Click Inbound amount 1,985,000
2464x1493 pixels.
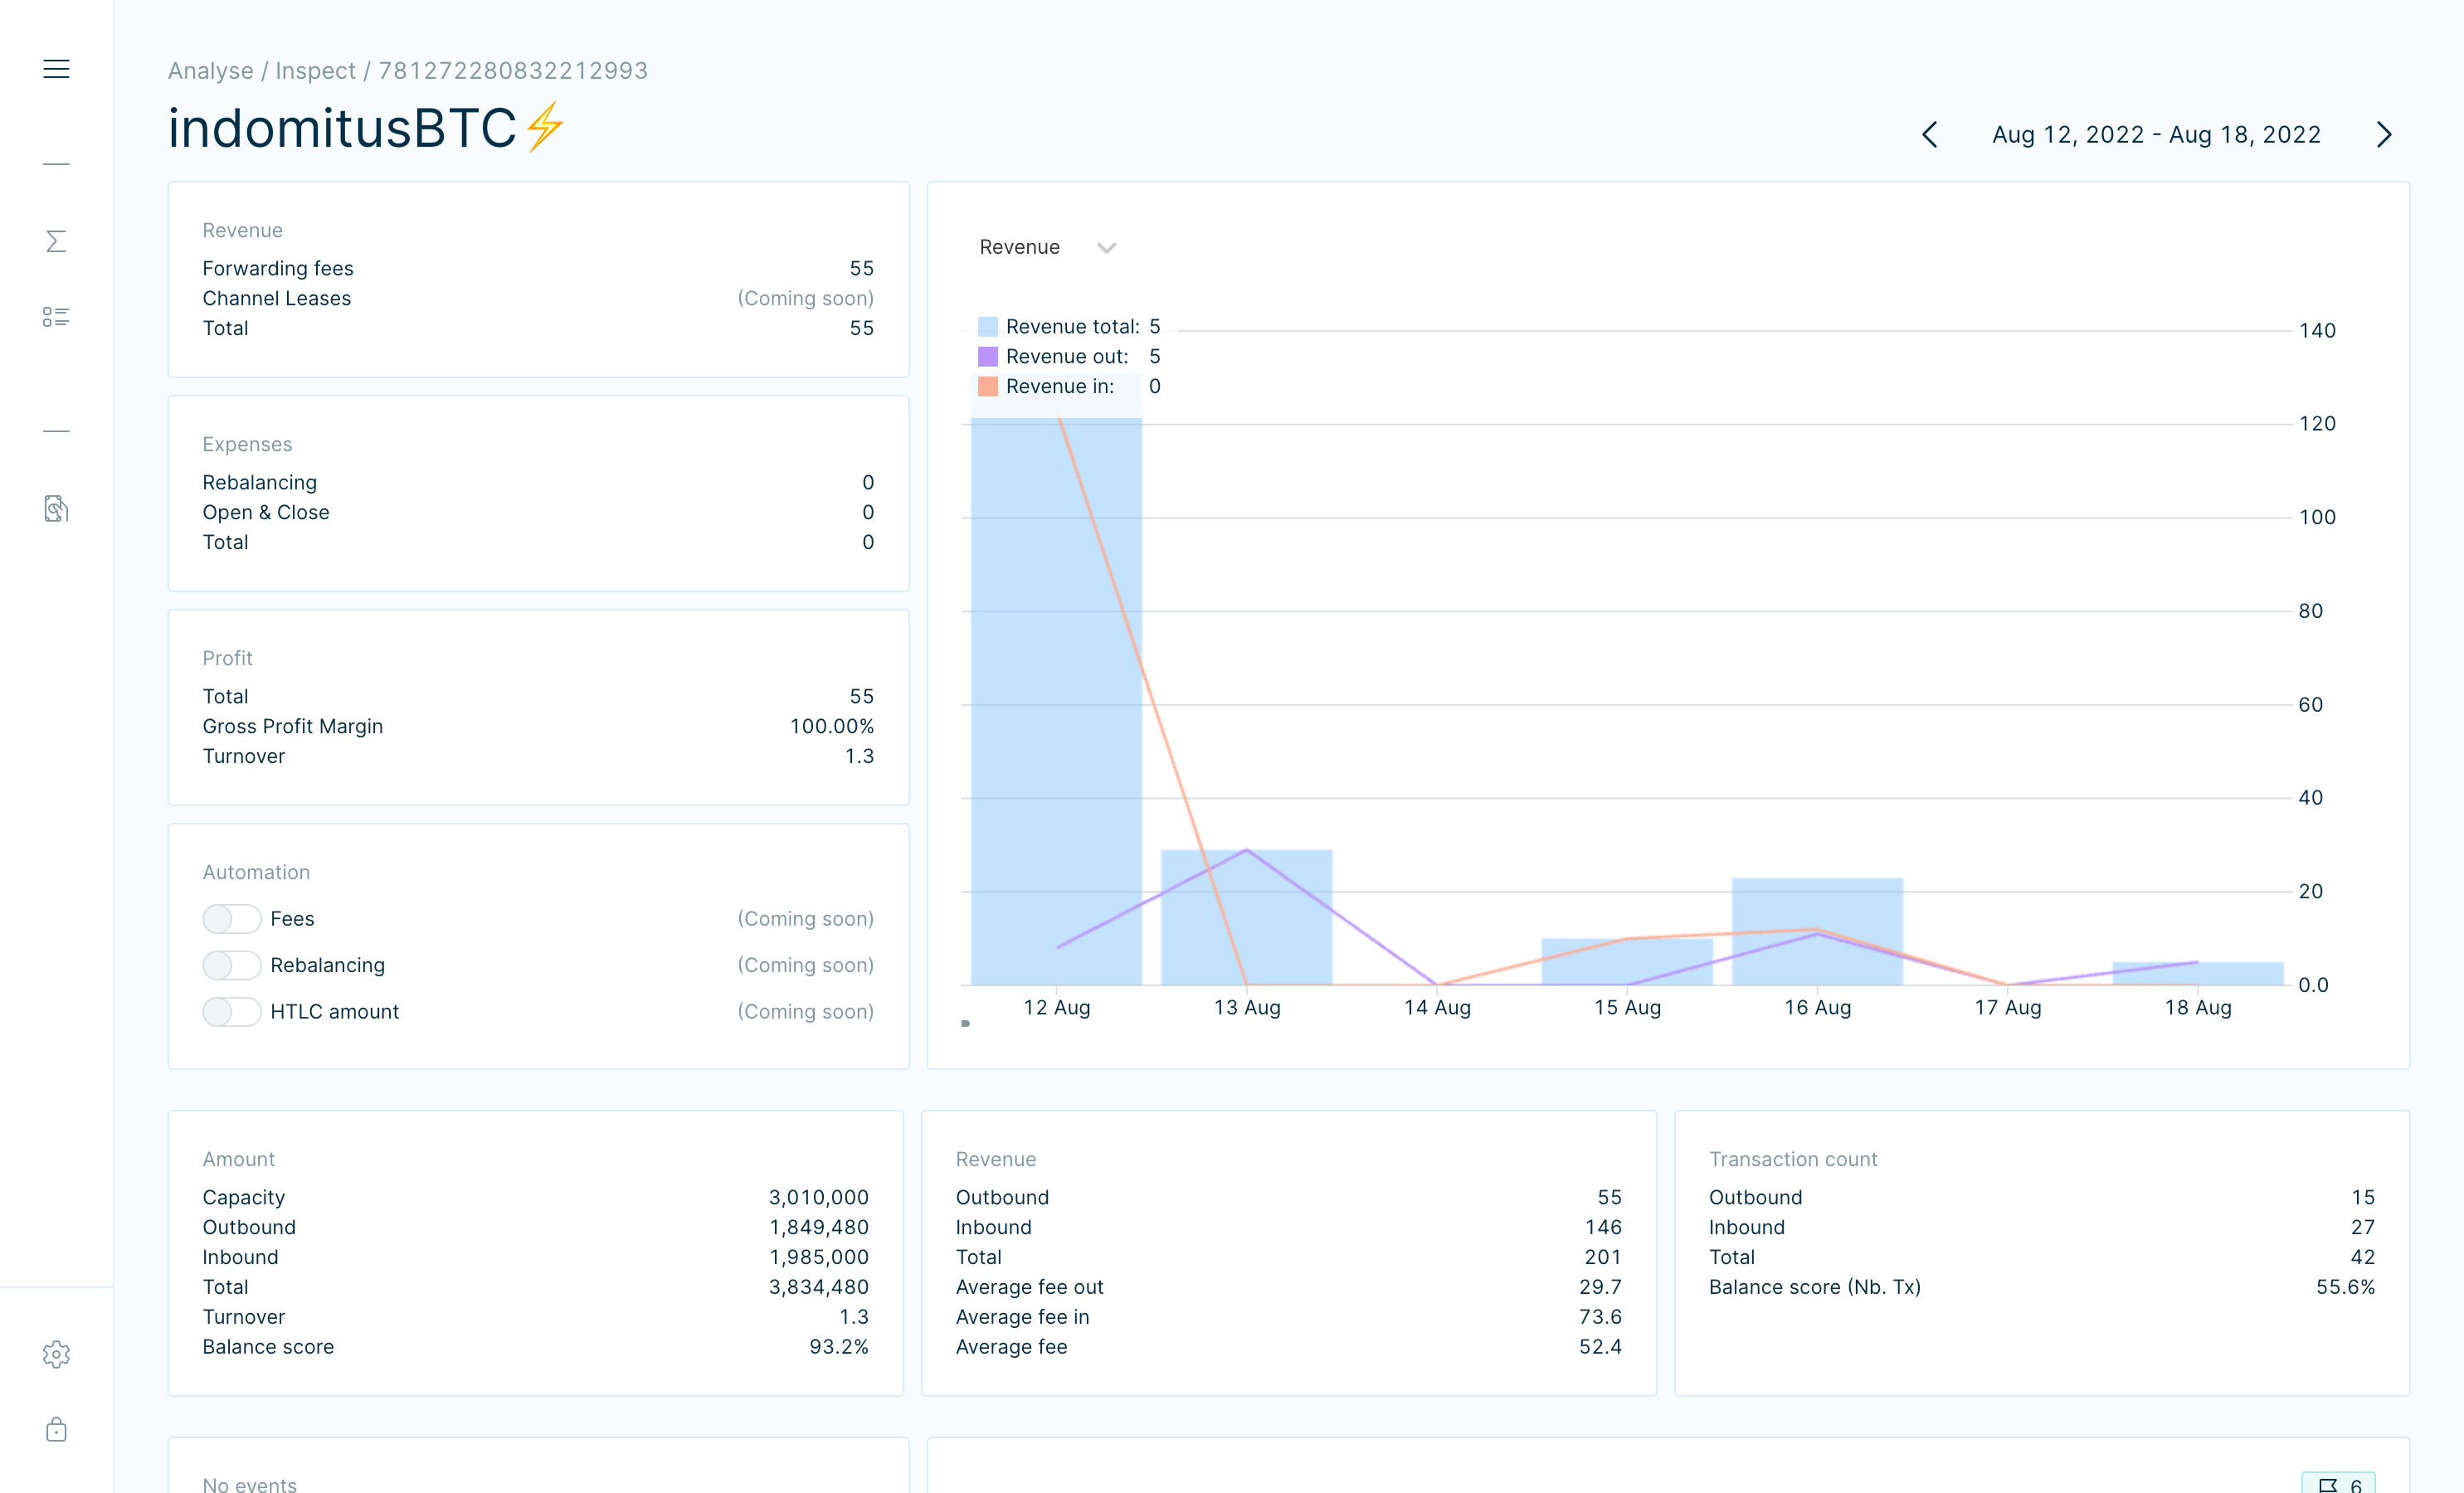pyautogui.click(x=818, y=1257)
